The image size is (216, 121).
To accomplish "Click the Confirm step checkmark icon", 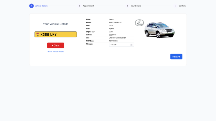I will point(175,6).
